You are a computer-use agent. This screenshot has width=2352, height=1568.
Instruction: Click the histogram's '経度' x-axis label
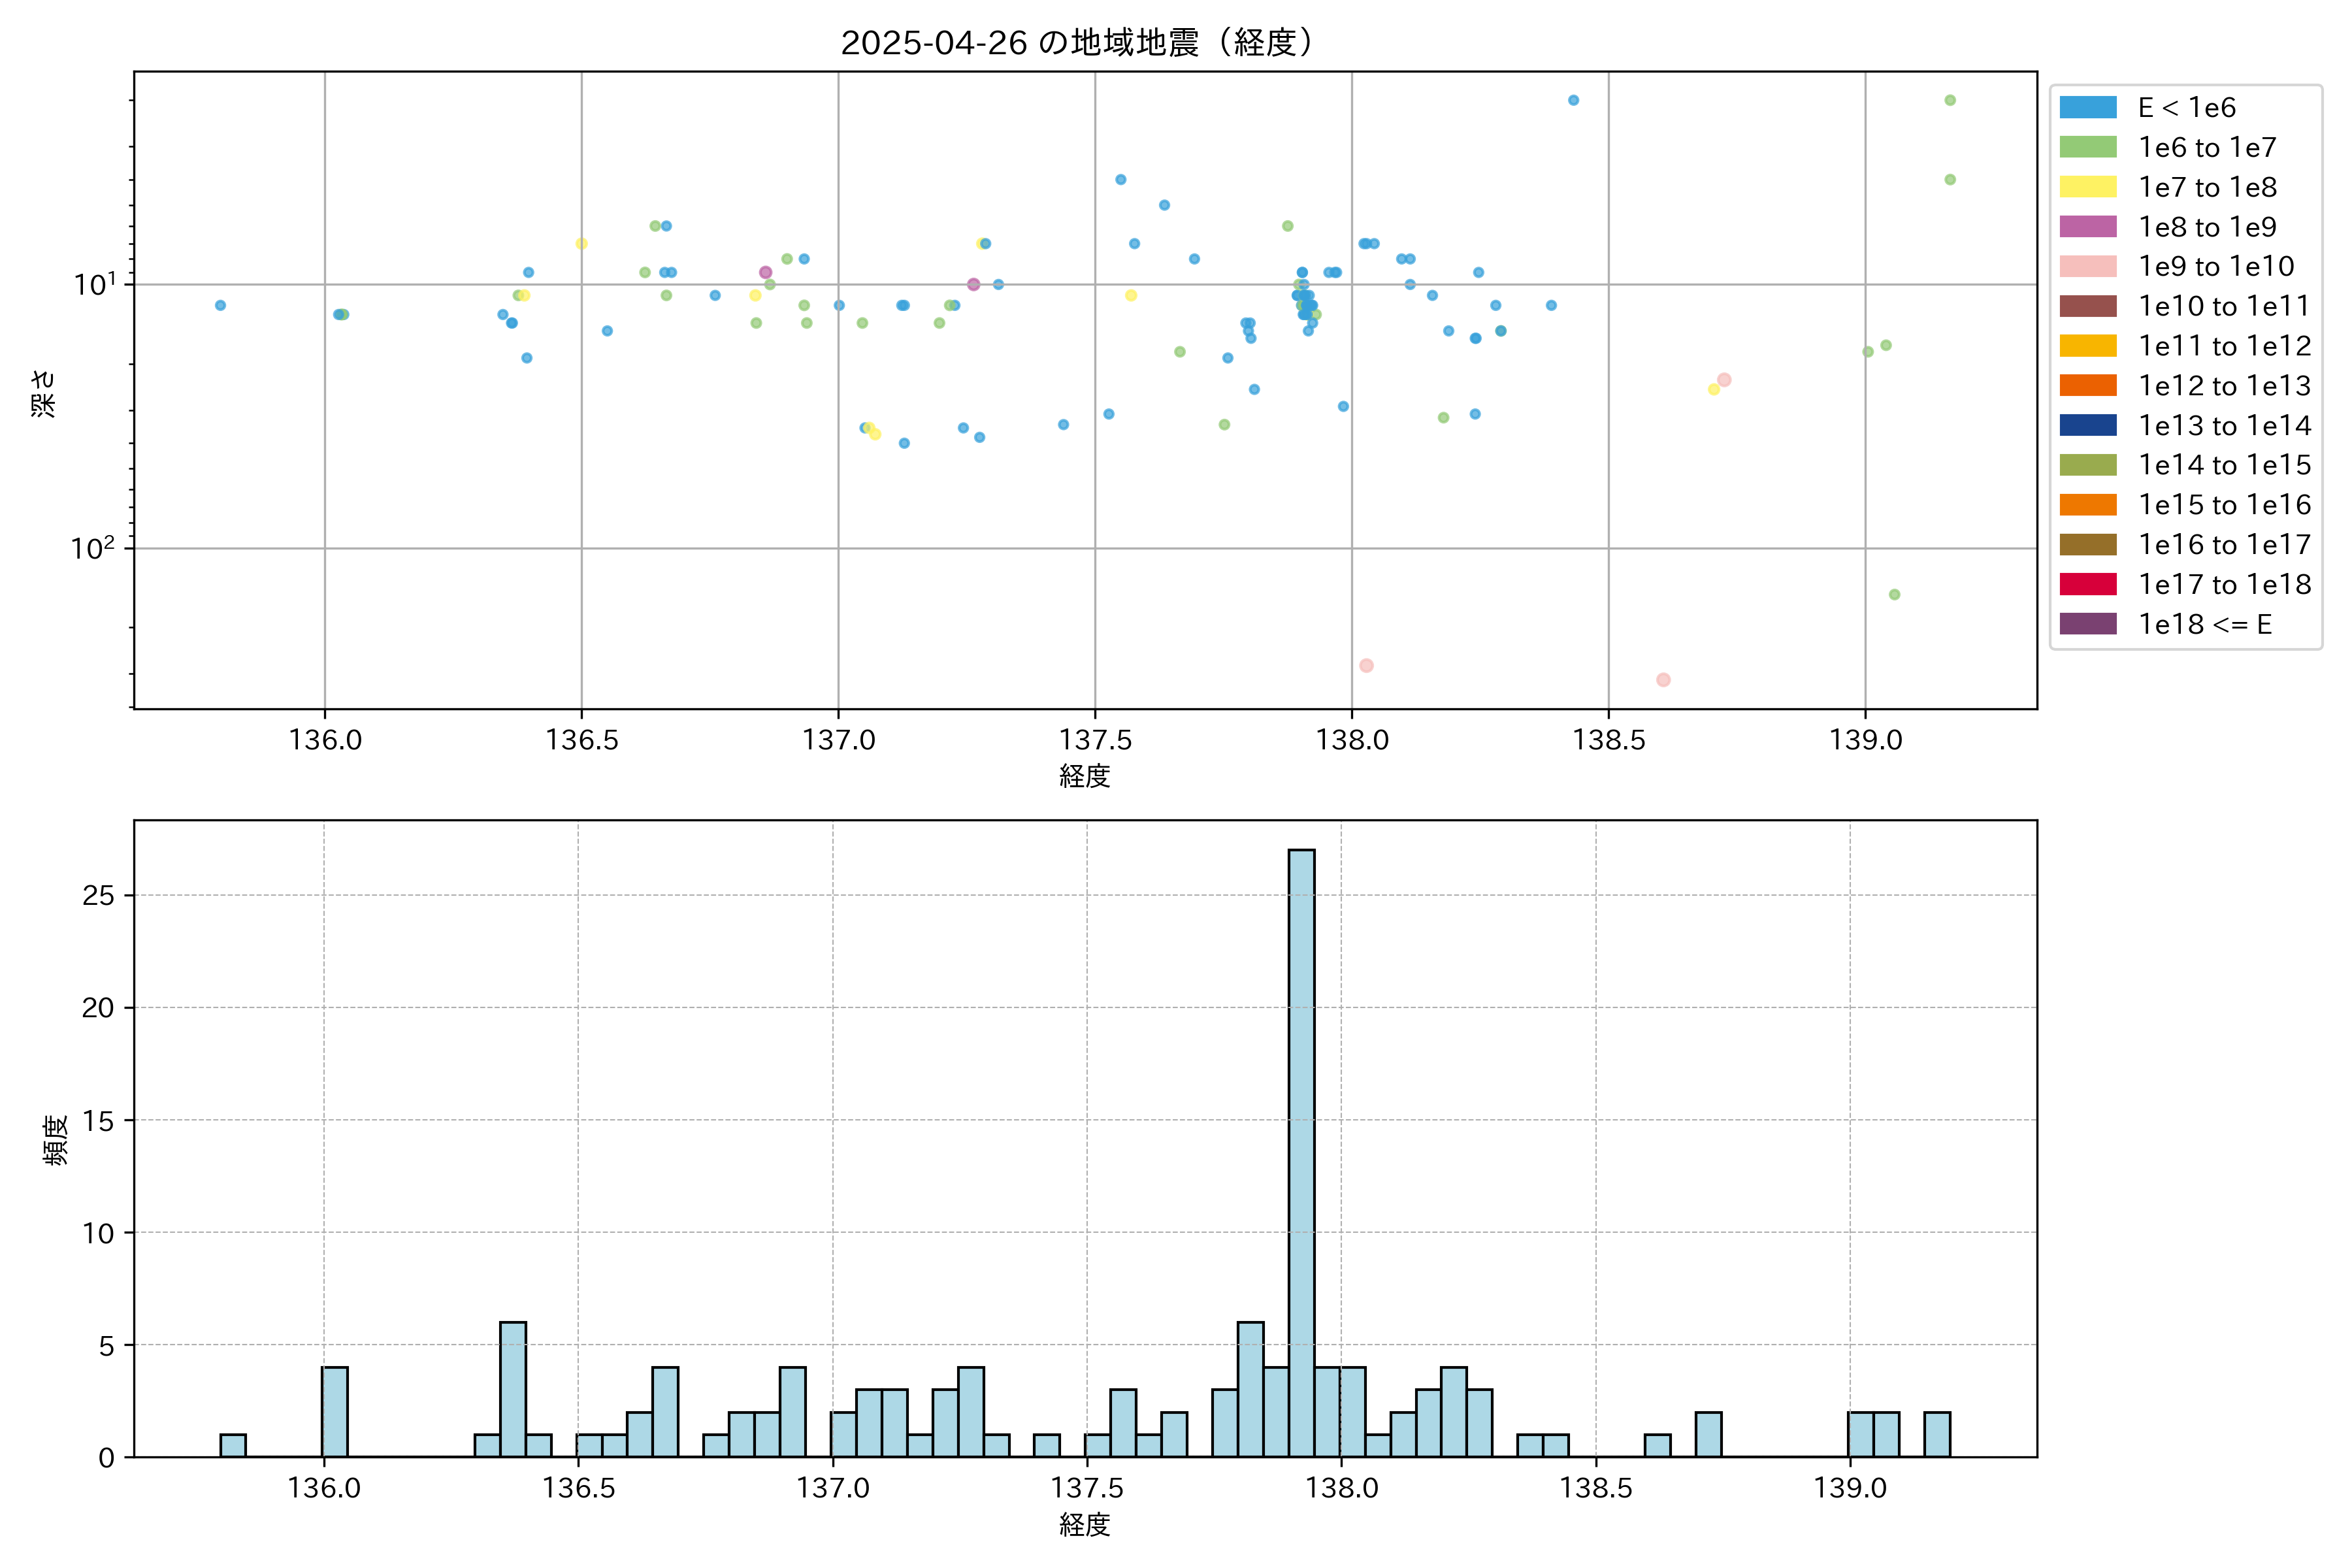click(x=1085, y=1525)
